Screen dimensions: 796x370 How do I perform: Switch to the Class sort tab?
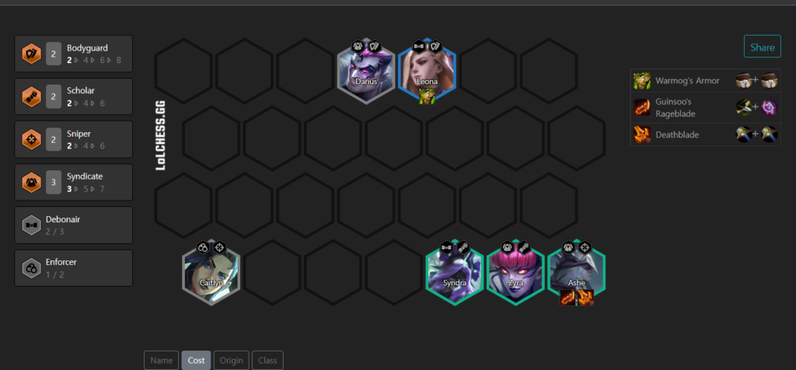267,361
